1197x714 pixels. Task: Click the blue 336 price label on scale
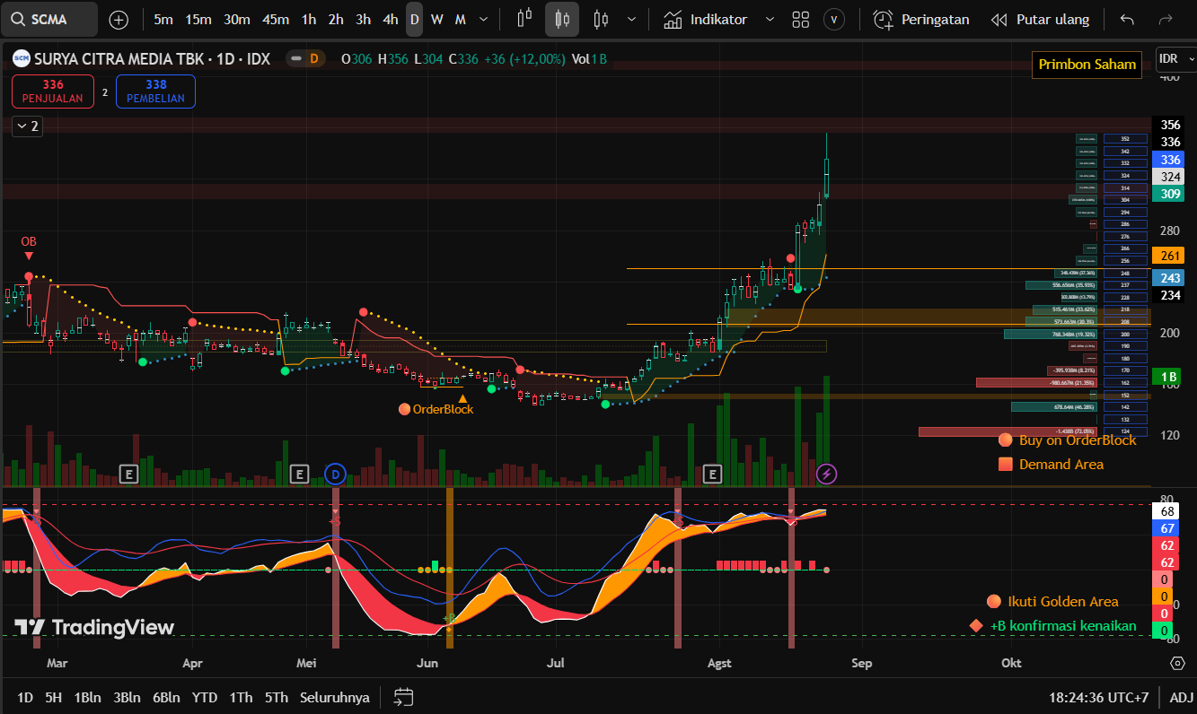pyautogui.click(x=1171, y=160)
